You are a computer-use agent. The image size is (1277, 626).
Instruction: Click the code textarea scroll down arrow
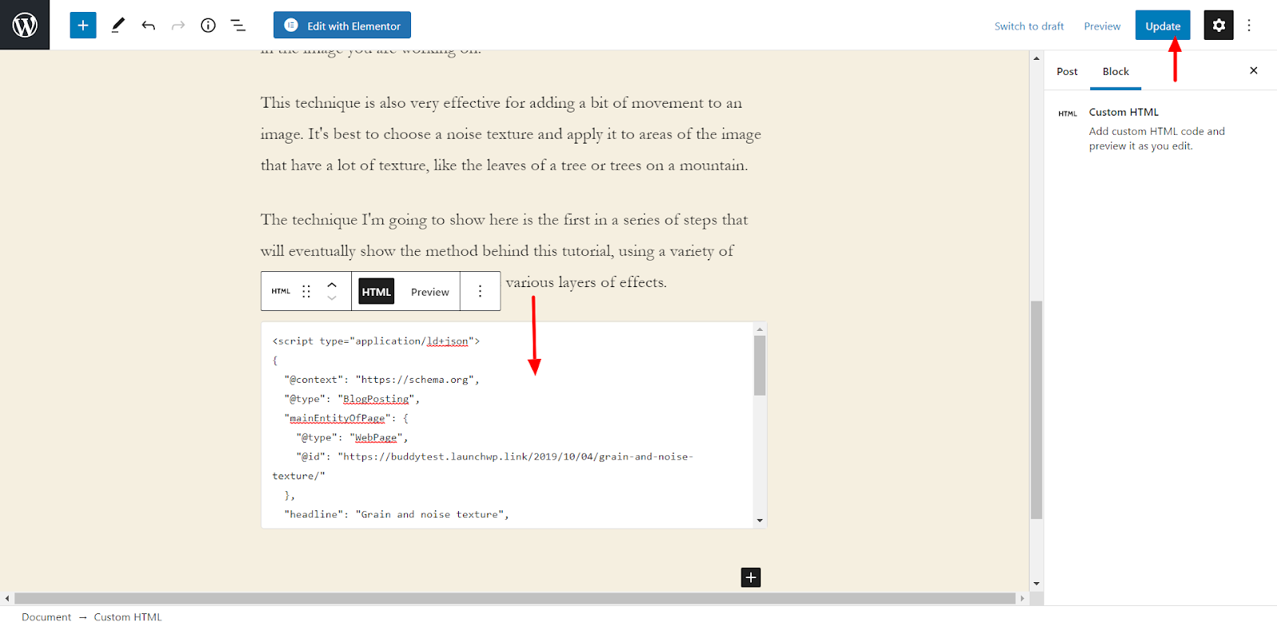click(760, 521)
